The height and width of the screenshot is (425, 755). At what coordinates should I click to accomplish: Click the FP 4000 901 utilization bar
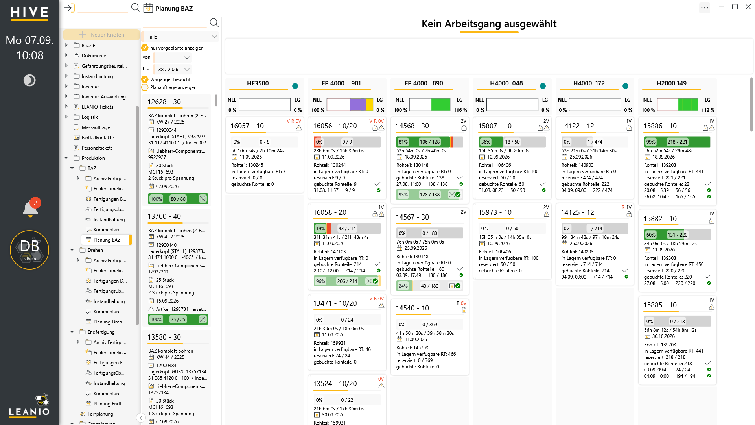coord(350,105)
